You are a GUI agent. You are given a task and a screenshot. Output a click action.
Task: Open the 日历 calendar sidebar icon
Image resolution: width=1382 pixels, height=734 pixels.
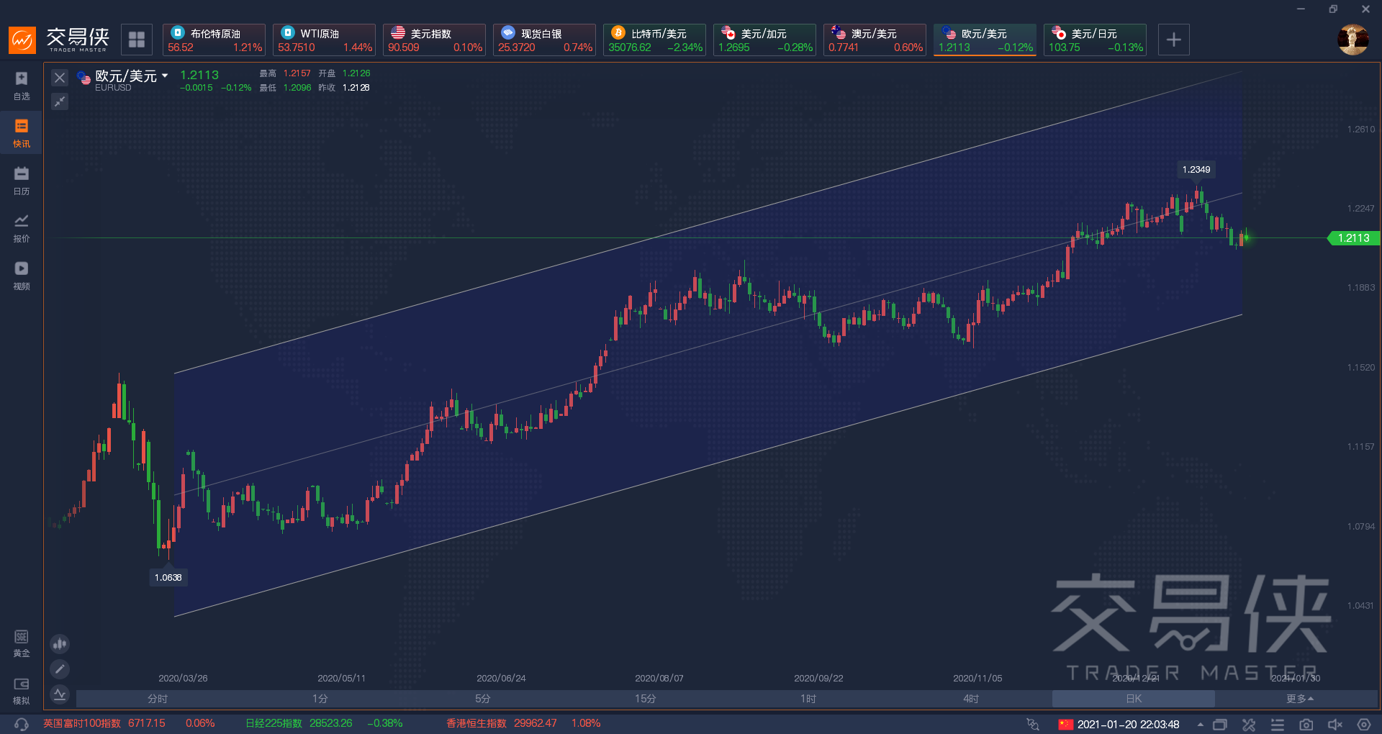pos(22,180)
